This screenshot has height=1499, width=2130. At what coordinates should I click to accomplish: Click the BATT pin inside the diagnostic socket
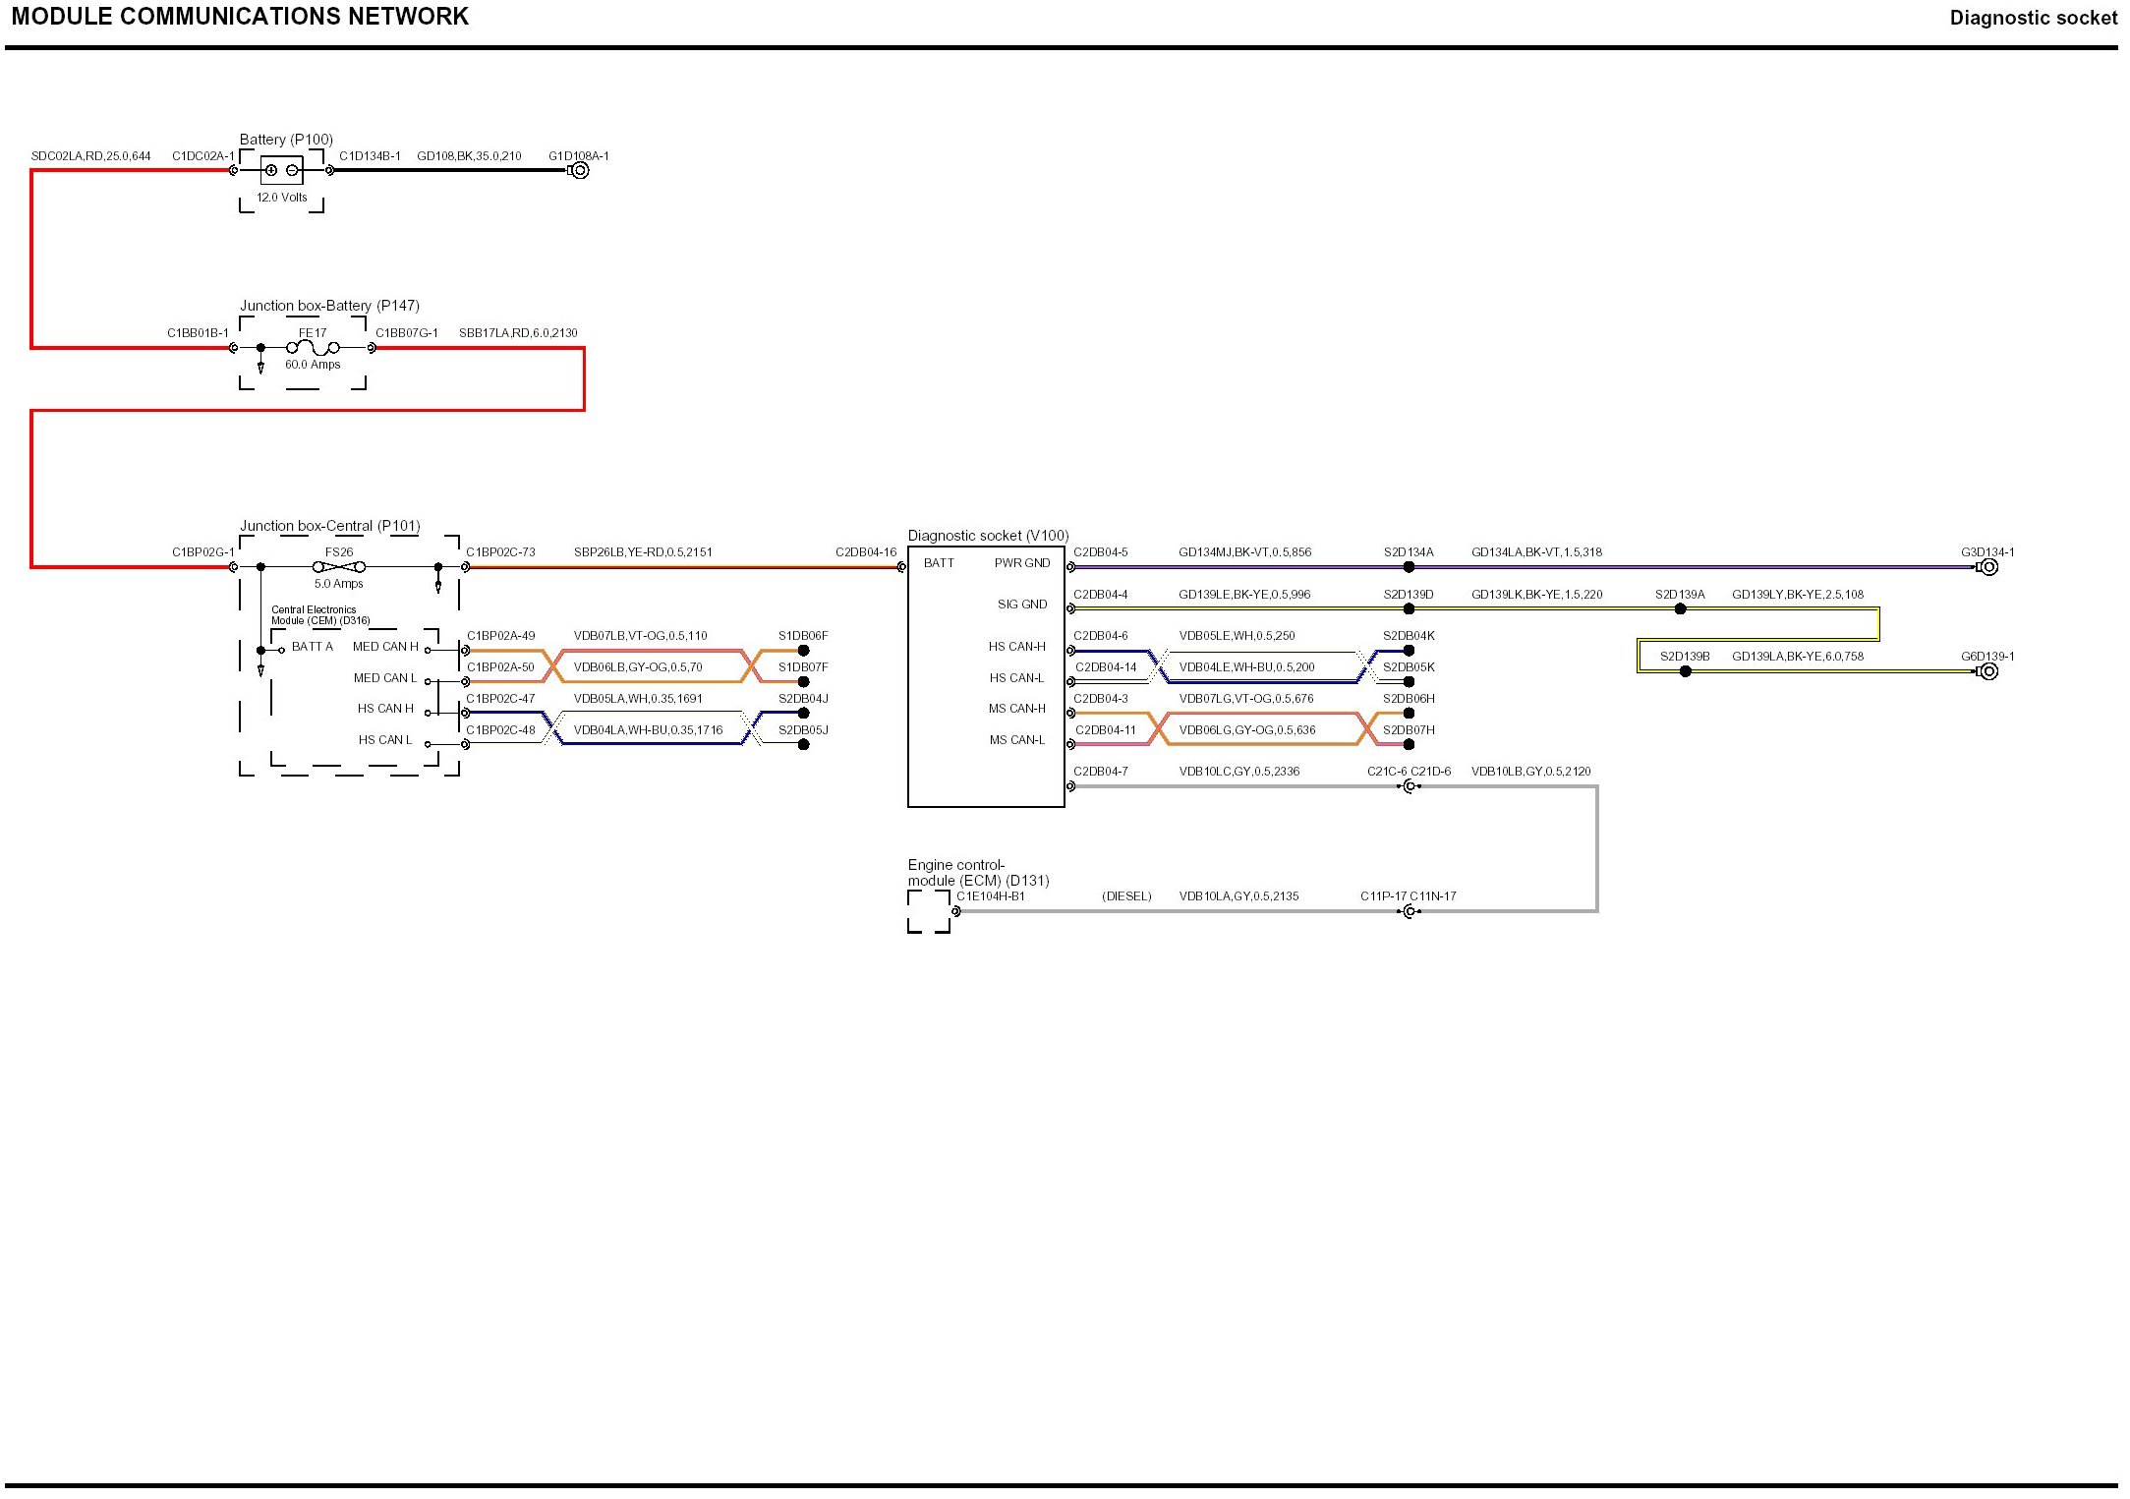pyautogui.click(x=939, y=563)
